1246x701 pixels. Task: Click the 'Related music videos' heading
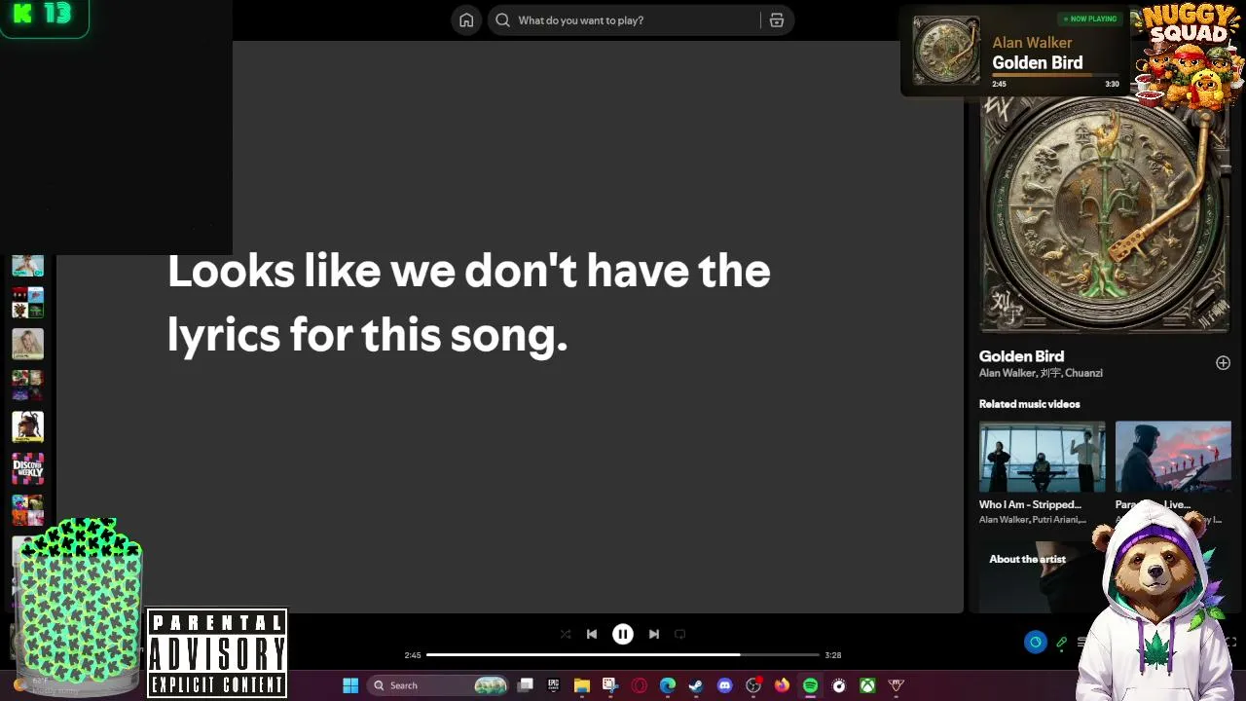(1029, 404)
